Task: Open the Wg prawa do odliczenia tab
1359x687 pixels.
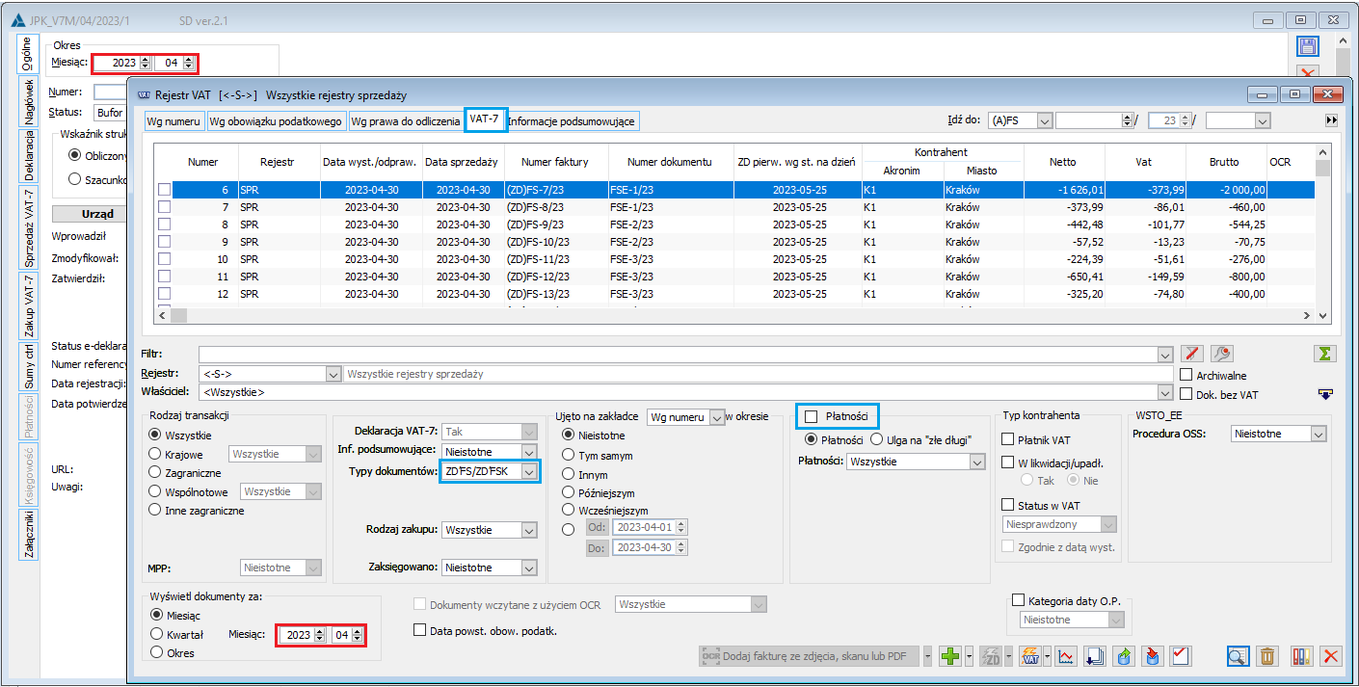Action: coord(406,121)
